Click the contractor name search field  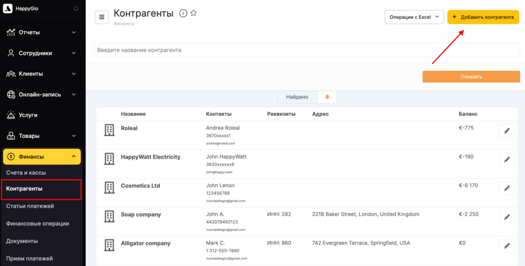[x=307, y=50]
